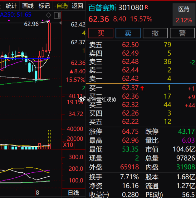Screen dimensions: 196x198
Task: Open the 画线 drawing tools menu
Action: [28, 6]
